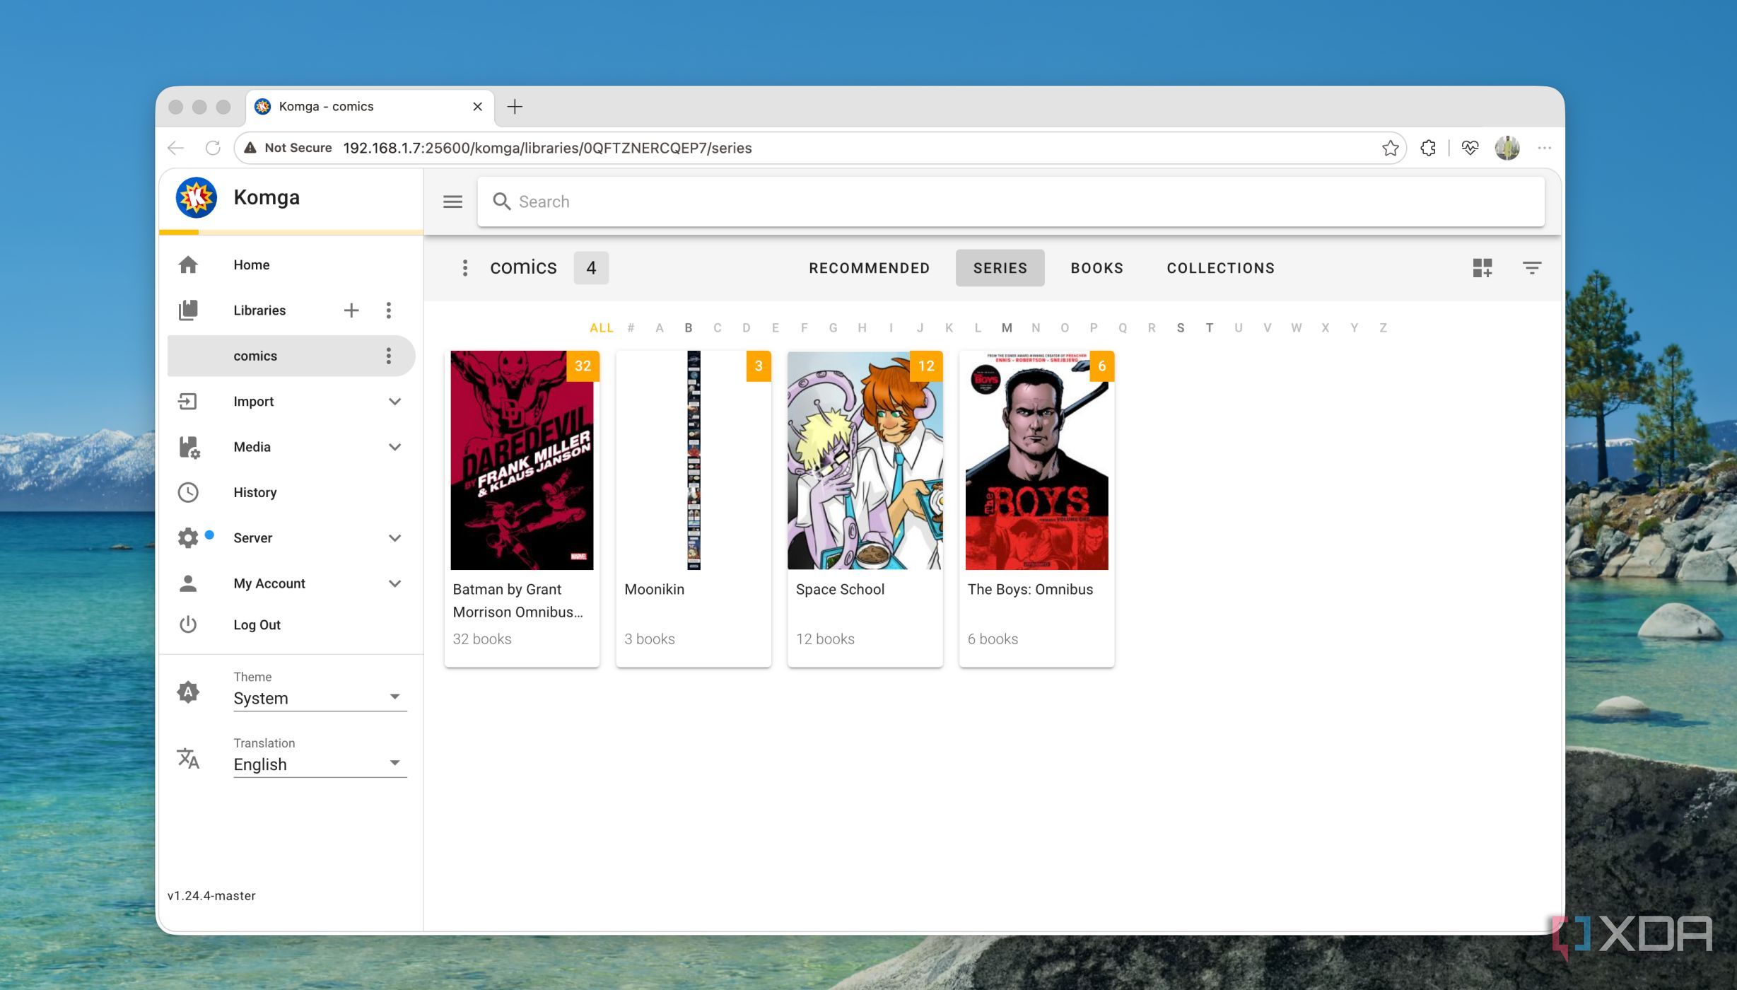The image size is (1737, 990).
Task: Open Batman by Grant Morrison Omnibus cover
Action: (x=522, y=460)
